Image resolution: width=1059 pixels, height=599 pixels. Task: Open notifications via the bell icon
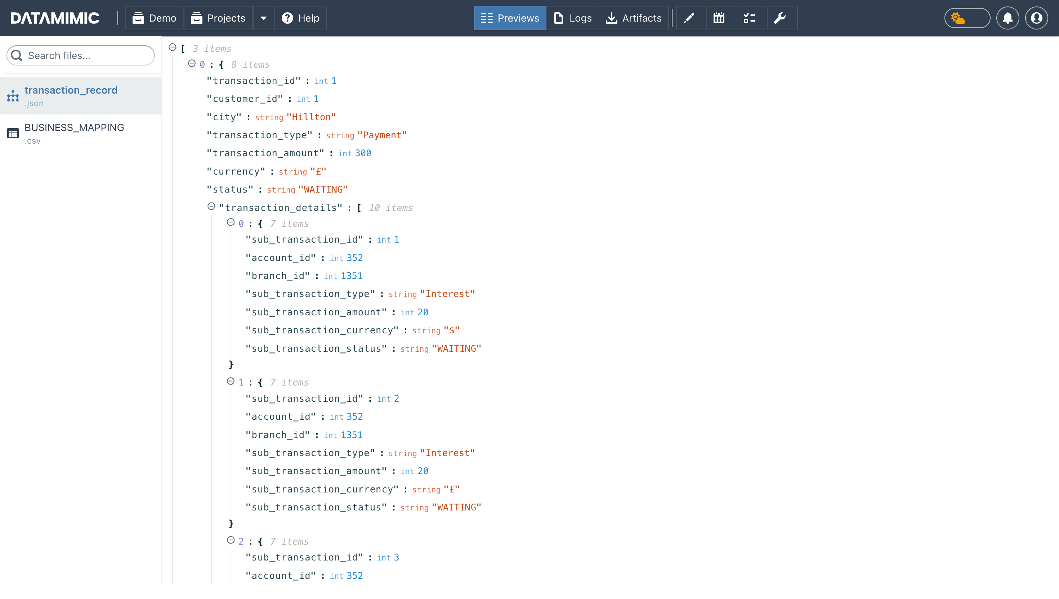pyautogui.click(x=1007, y=18)
